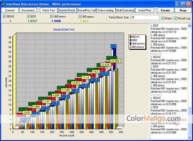This screenshot has width=193, height=141.
Task: Focus the Fetch Block Size field
Action: tap(145, 17)
